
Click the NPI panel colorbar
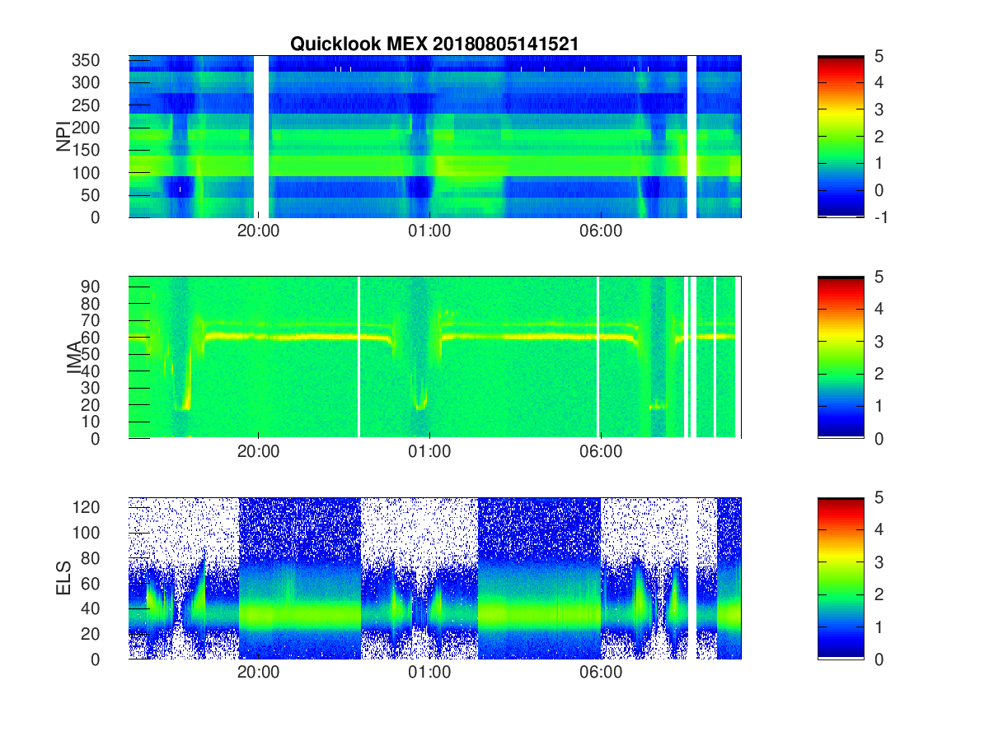(841, 137)
